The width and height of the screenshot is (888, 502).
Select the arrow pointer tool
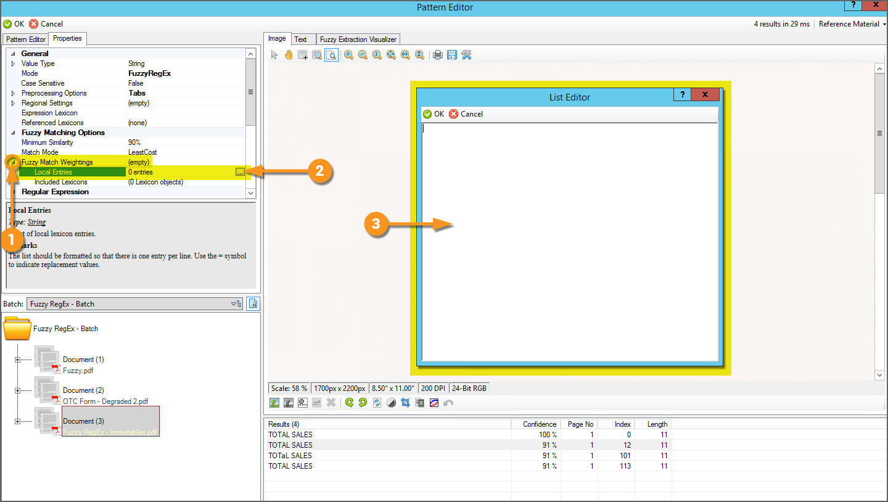tap(274, 55)
